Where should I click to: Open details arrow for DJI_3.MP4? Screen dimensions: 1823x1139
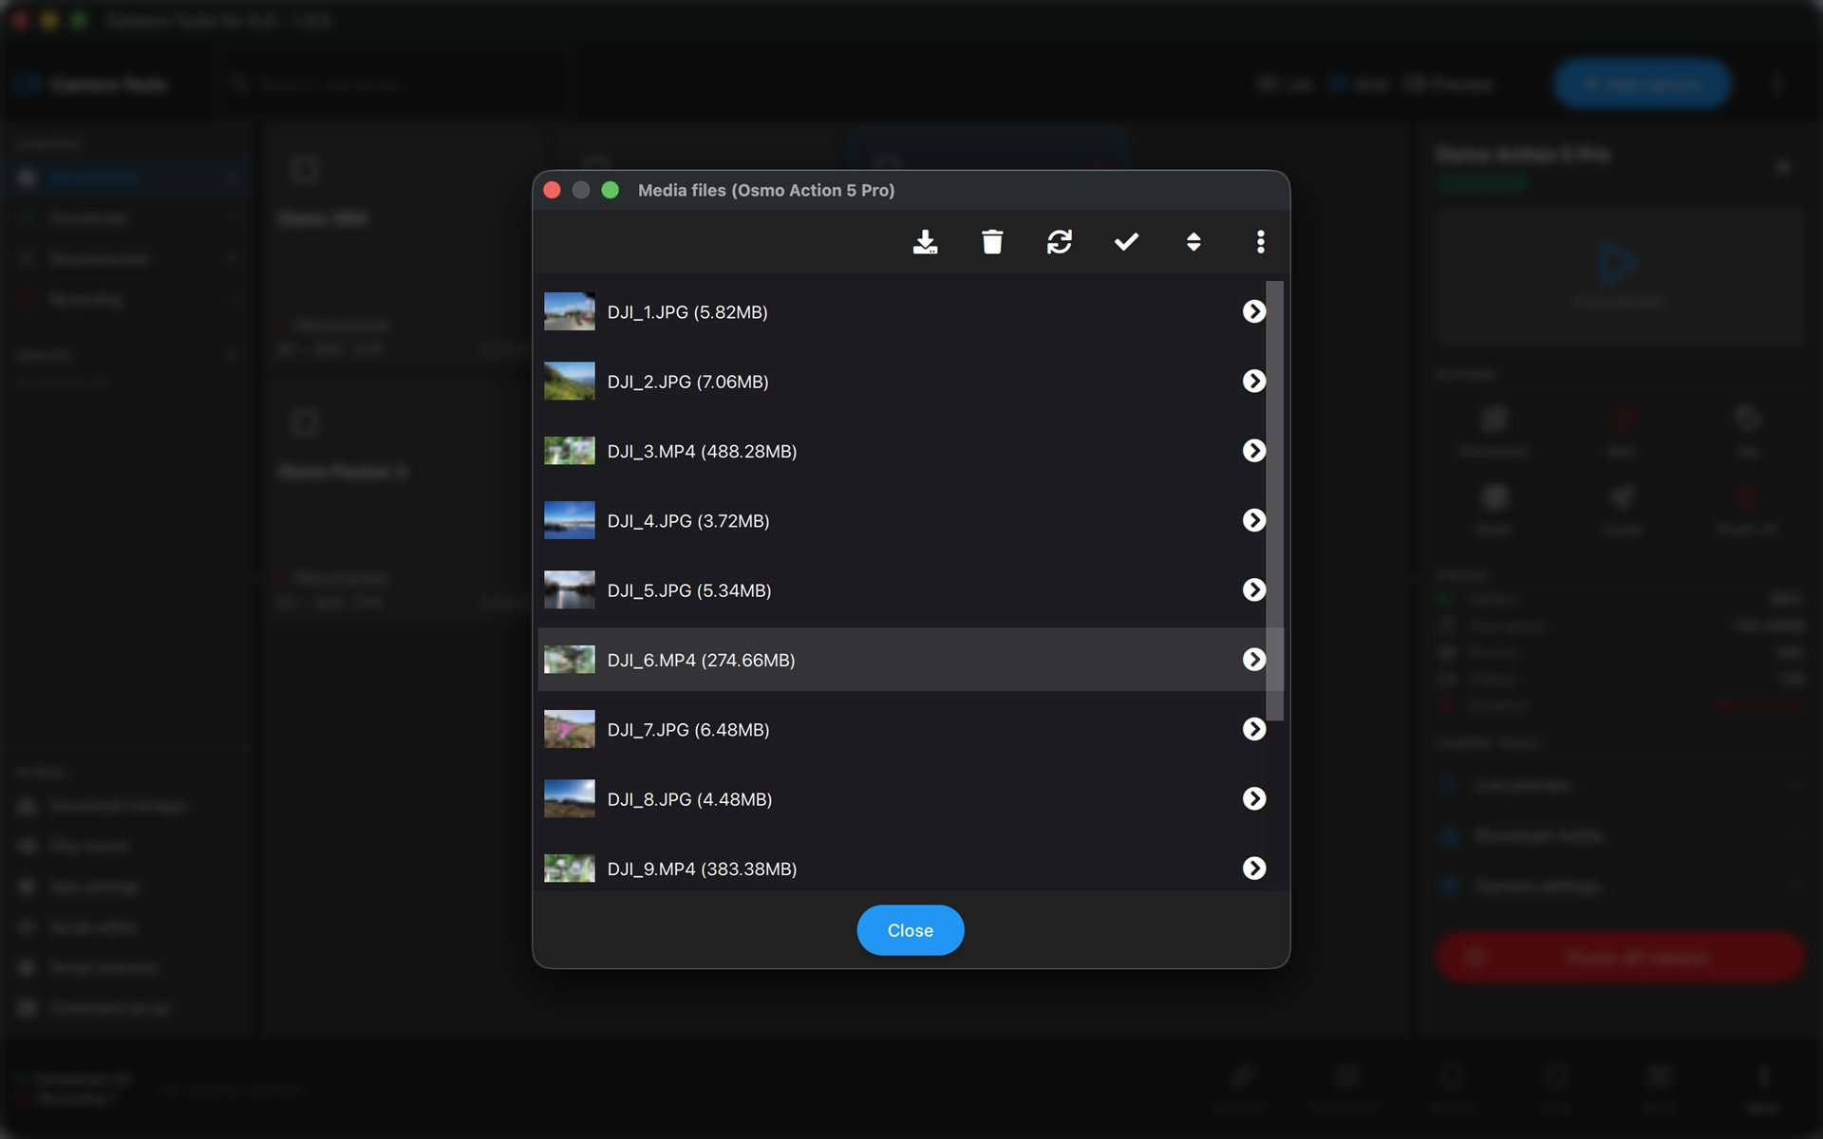tap(1254, 451)
